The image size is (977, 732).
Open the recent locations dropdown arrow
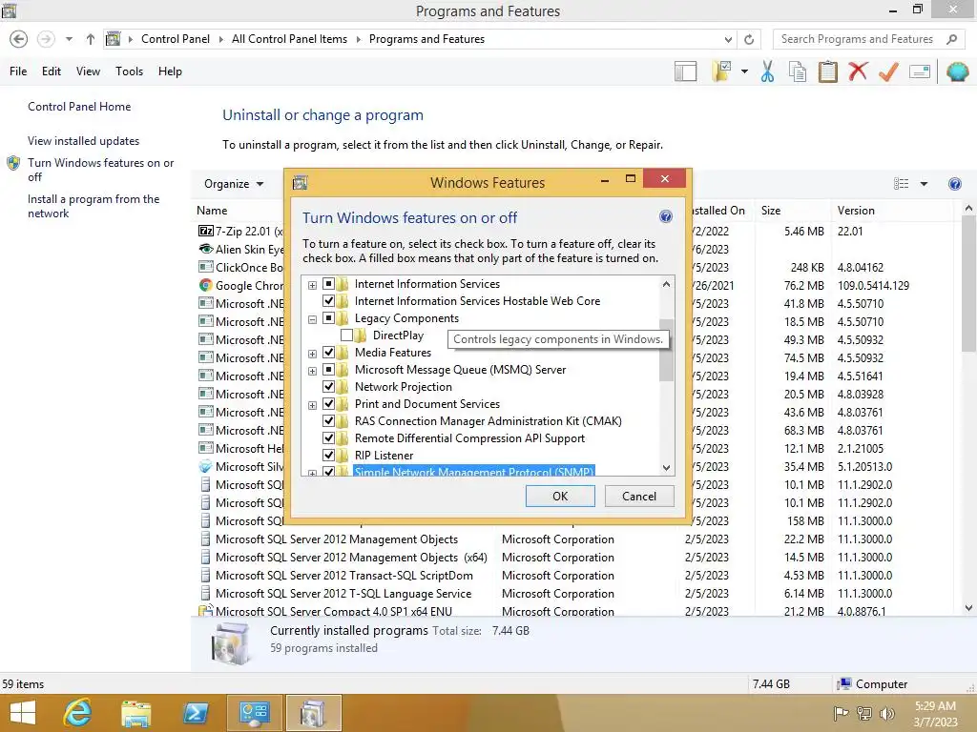tap(69, 39)
